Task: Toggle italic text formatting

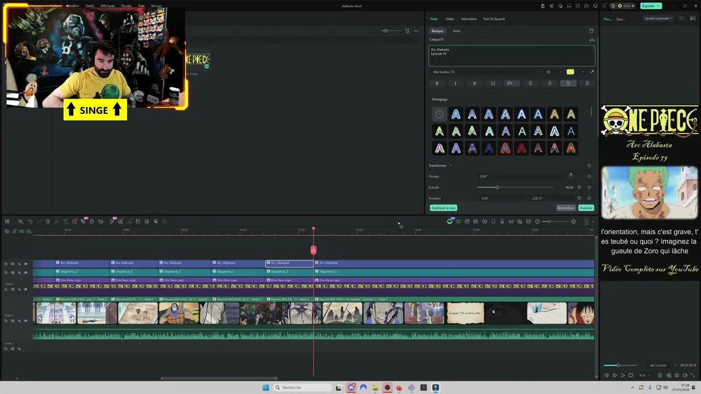Action: [x=455, y=83]
